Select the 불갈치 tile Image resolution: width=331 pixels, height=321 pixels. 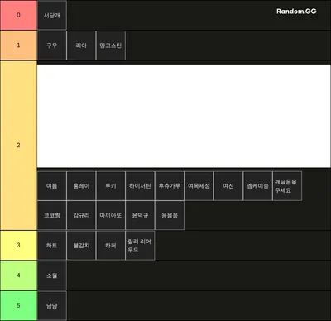[81, 246]
